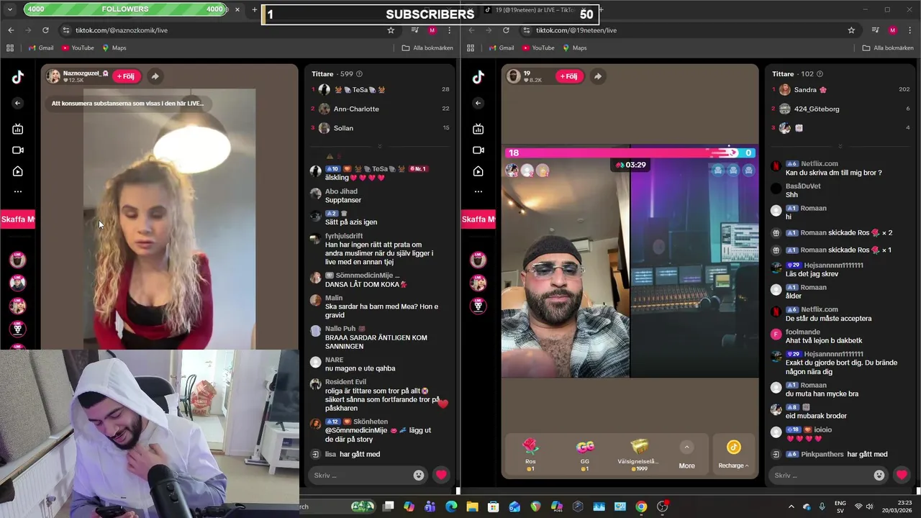Send the Välsignelselå... gift costing 1999
The height and width of the screenshot is (518, 921).
coord(638,455)
